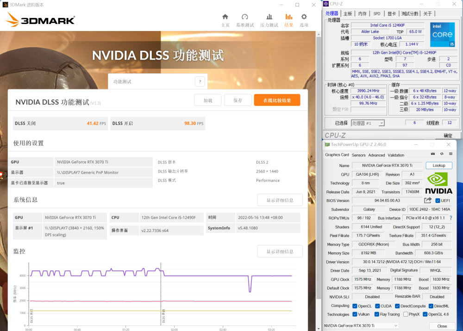Open the benchmarks (基准测试) gauge icon
The width and height of the screenshot is (463, 331).
pyautogui.click(x=245, y=17)
